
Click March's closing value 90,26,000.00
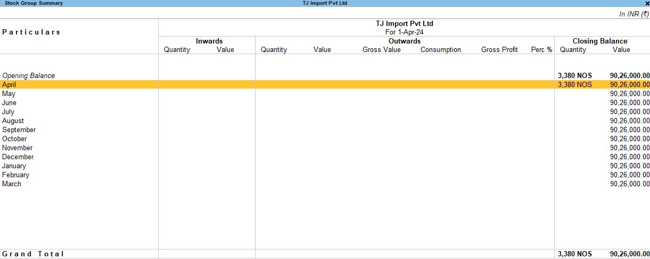(x=630, y=184)
